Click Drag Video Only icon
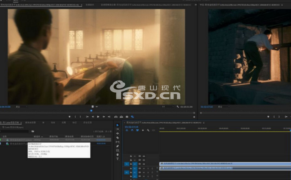This screenshot has height=180, width=291. point(93,107)
